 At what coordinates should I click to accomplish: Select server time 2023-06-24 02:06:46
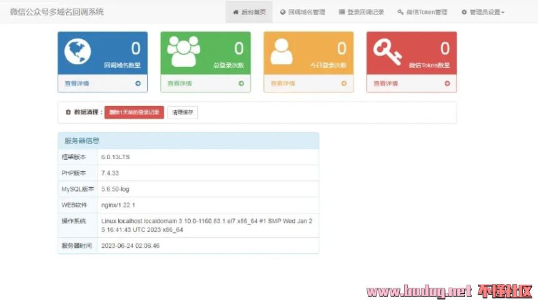click(x=130, y=245)
